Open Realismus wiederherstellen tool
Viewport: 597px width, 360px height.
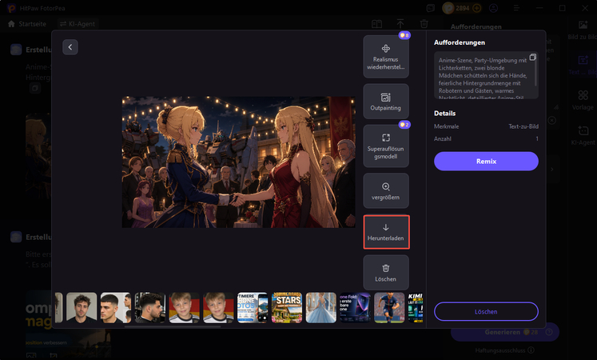(386, 57)
